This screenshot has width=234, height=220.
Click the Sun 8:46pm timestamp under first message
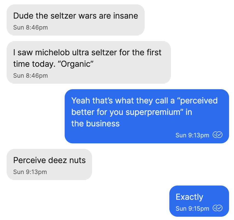(x=30, y=27)
